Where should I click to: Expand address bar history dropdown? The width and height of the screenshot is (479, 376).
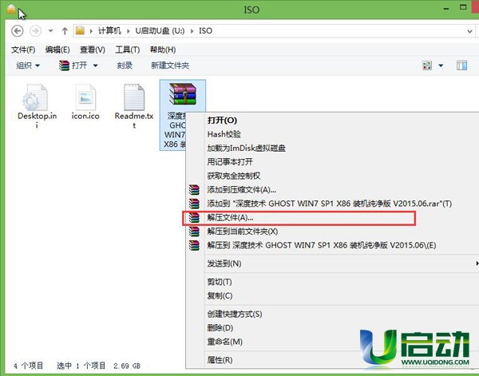coord(470,31)
